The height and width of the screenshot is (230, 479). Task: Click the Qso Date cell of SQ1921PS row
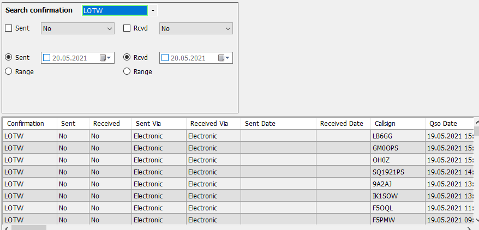click(450, 172)
